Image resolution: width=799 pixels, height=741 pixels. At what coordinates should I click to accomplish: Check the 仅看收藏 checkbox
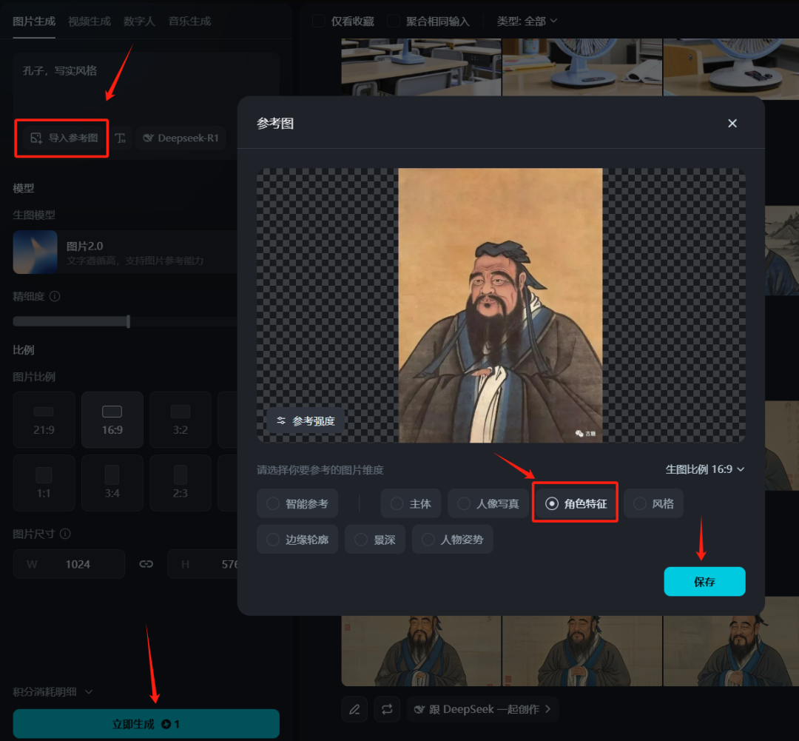[x=319, y=21]
